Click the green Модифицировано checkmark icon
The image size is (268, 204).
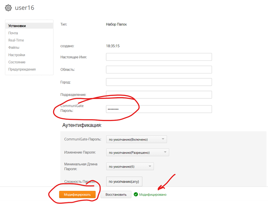(x=136, y=194)
